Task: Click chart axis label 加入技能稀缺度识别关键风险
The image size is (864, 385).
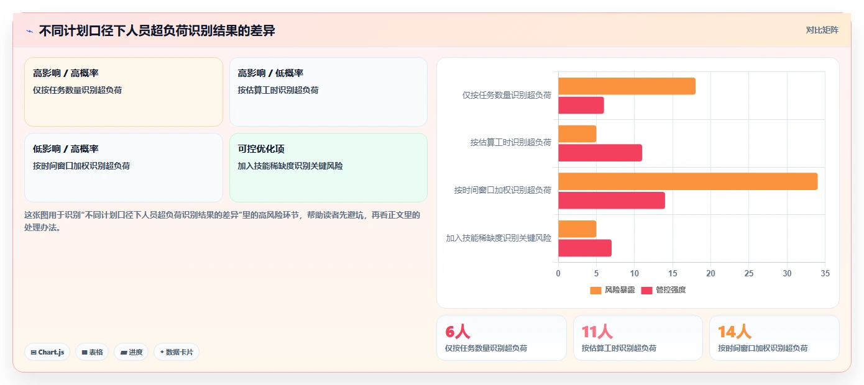Action: [x=499, y=238]
